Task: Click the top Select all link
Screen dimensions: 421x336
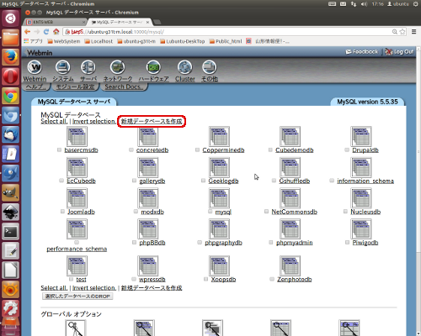Action: coord(54,121)
